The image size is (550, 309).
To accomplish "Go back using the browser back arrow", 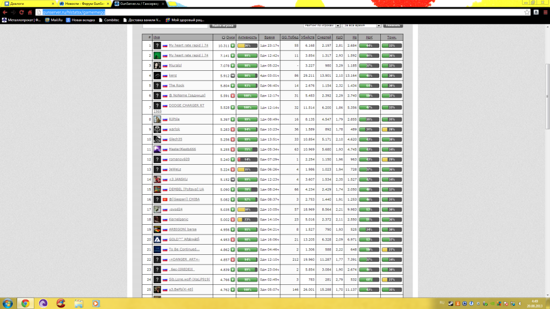I will coord(5,11).
